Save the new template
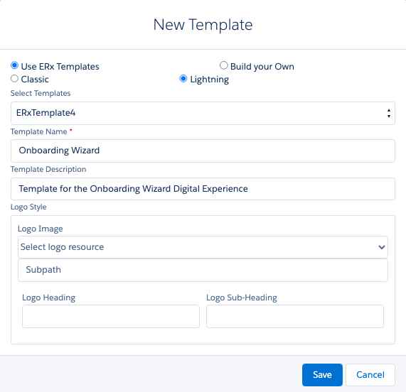The height and width of the screenshot is (392, 406). point(322,375)
